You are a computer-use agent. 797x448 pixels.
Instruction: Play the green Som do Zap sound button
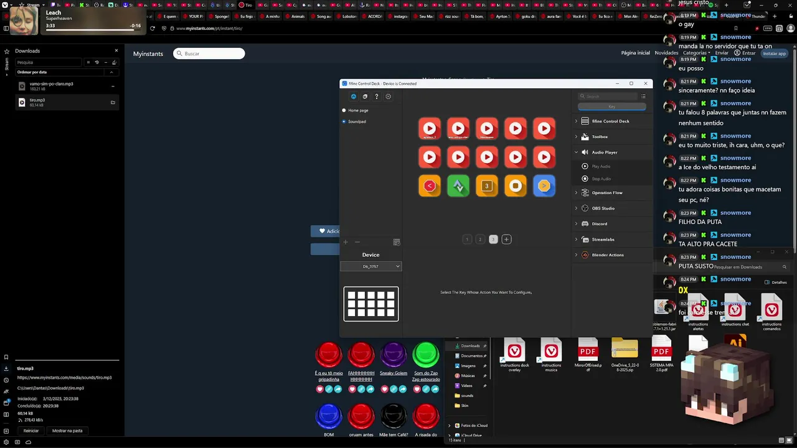(x=426, y=355)
